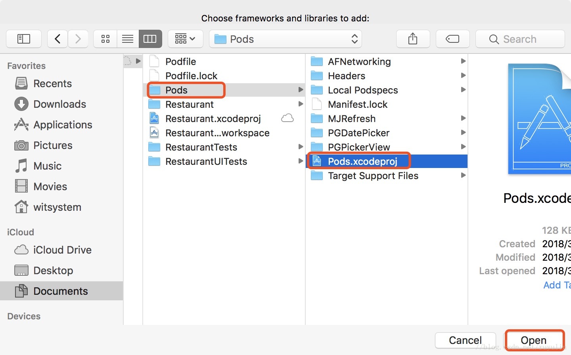This screenshot has height=355, width=571.
Task: Expand the Restaurant folder arrow
Action: tap(301, 104)
